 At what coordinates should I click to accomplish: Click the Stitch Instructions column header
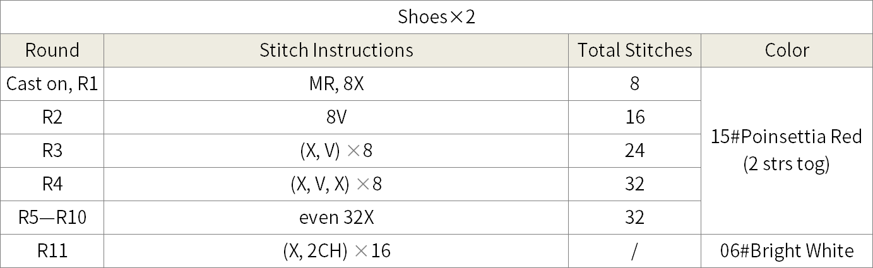[336, 50]
